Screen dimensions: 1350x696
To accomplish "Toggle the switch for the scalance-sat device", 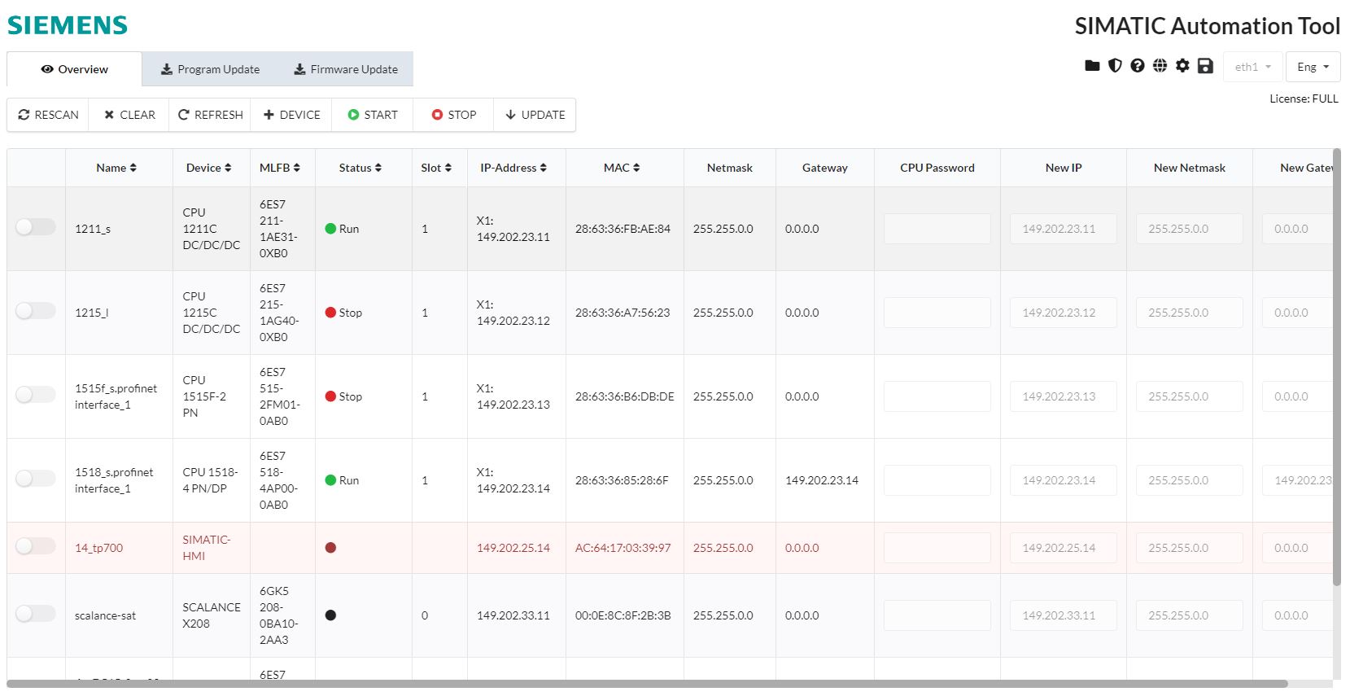I will pyautogui.click(x=36, y=614).
